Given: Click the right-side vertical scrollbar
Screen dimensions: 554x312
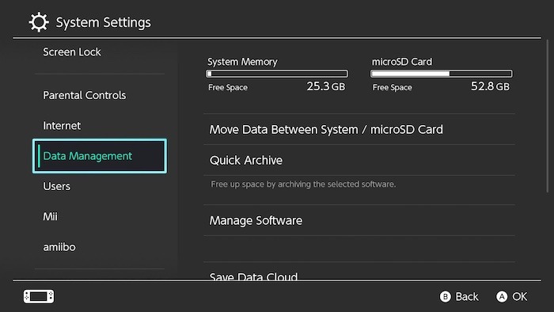Looking at the screenshot, I should click(x=548, y=116).
